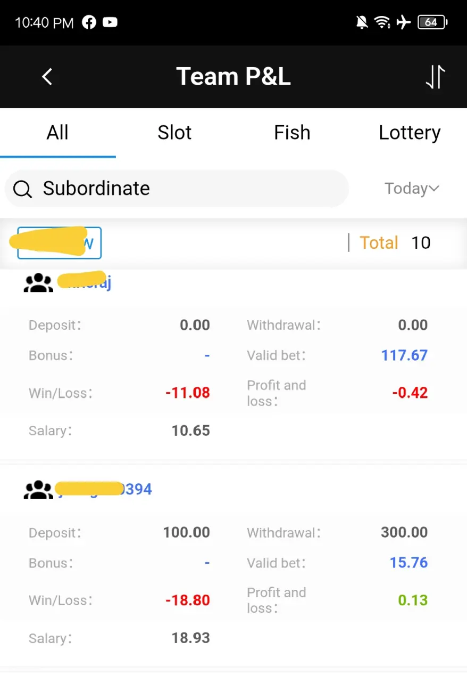Screen dimensions: 467x682
Task: Switch to the Lottery tab
Action: [x=410, y=133]
